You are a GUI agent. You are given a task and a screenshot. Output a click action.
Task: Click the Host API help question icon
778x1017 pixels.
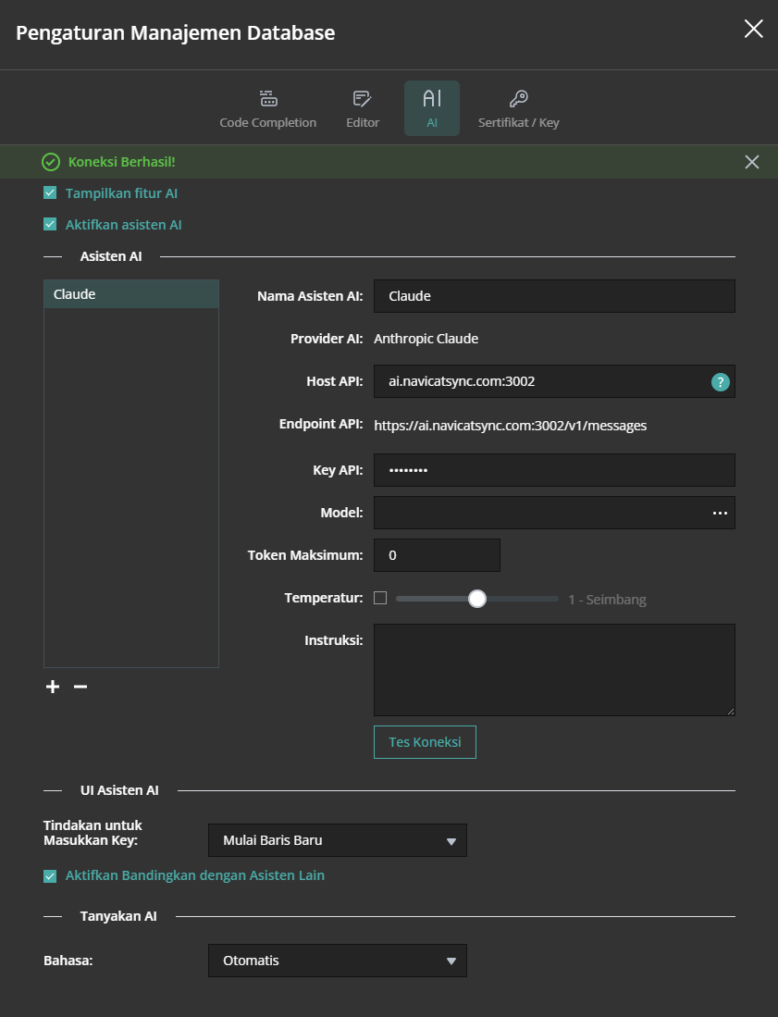(720, 381)
